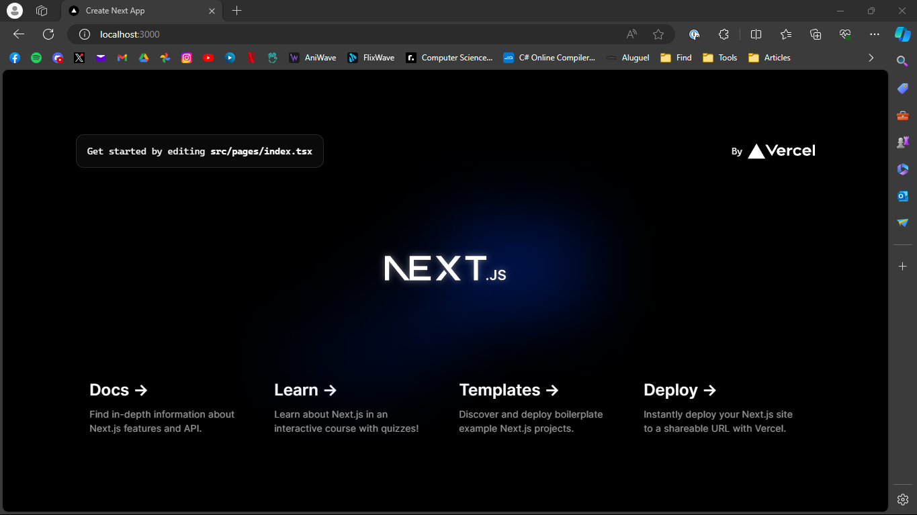Close the Create Next App tab
The image size is (917, 515).
[212, 11]
